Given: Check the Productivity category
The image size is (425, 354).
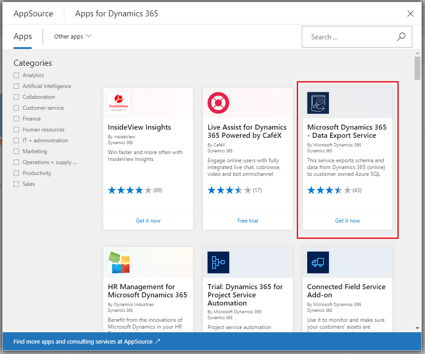Looking at the screenshot, I should (16, 173).
